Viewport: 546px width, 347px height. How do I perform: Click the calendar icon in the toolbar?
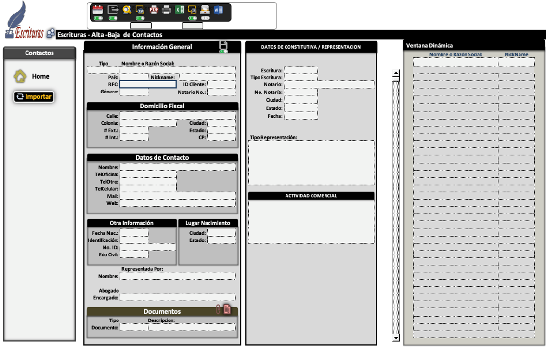[x=98, y=9]
